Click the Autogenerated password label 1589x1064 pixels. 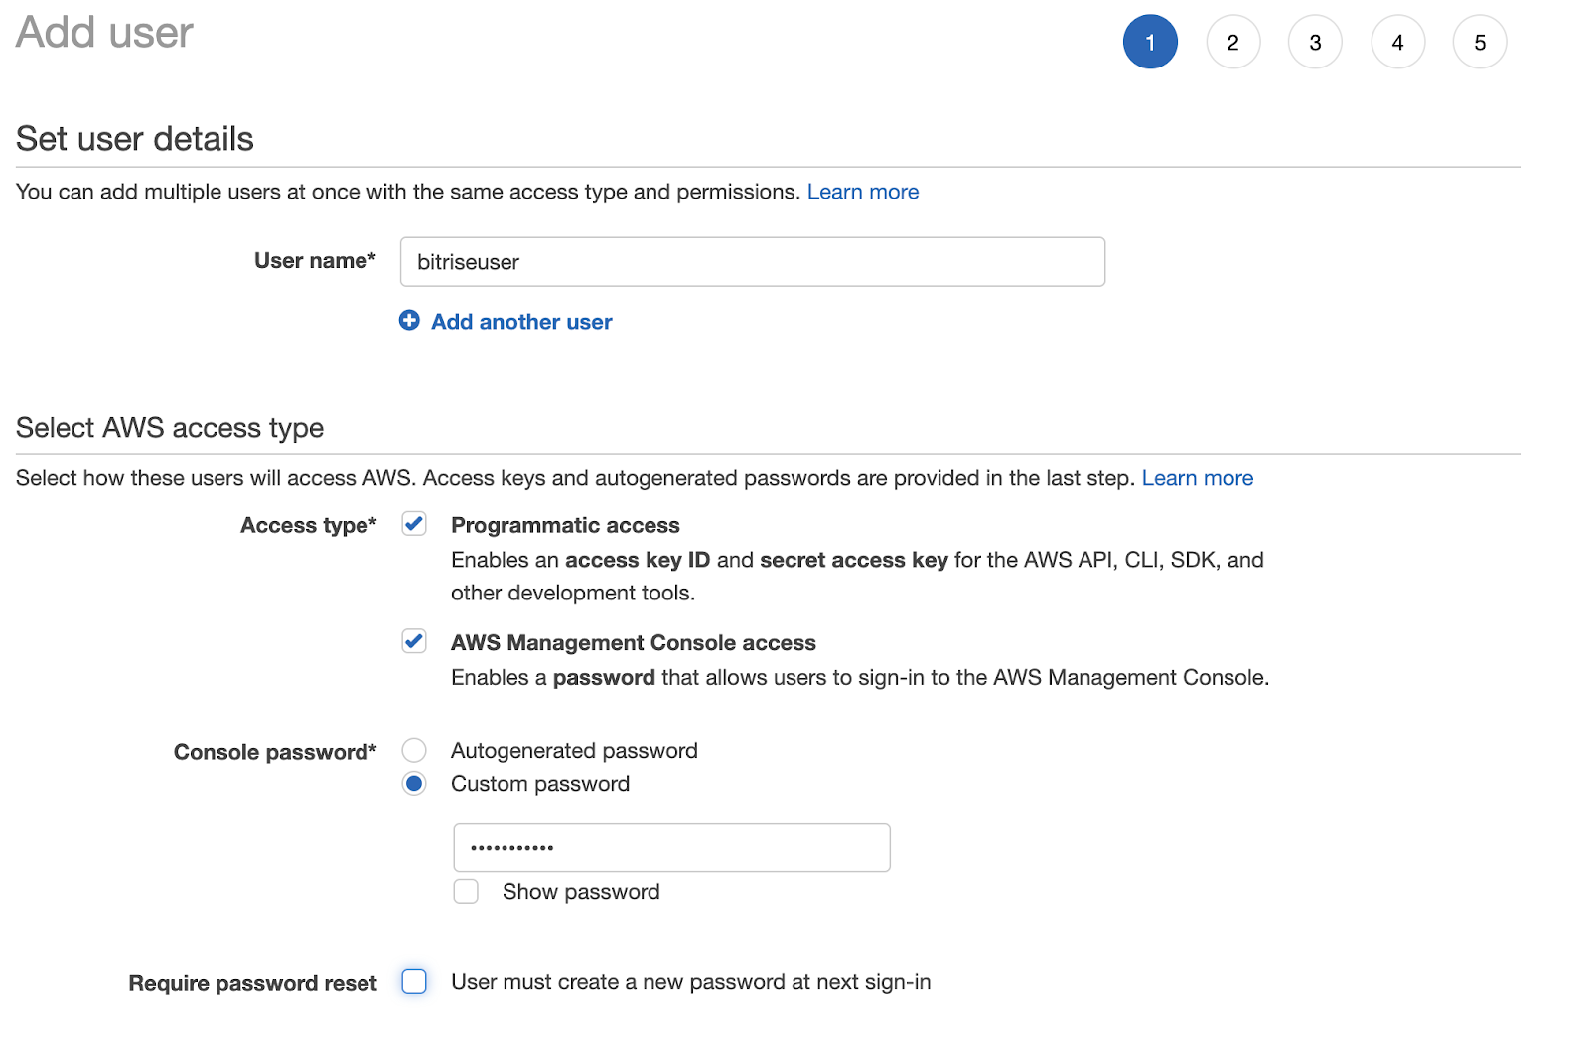coord(574,751)
